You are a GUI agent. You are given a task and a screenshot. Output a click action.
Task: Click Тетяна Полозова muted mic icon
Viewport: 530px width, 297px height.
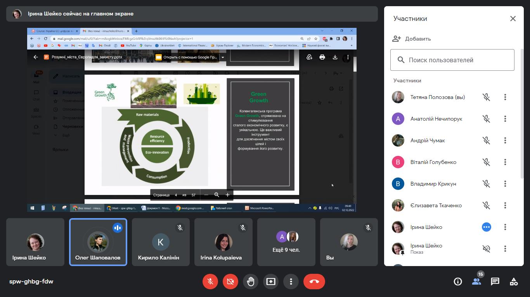(x=487, y=97)
